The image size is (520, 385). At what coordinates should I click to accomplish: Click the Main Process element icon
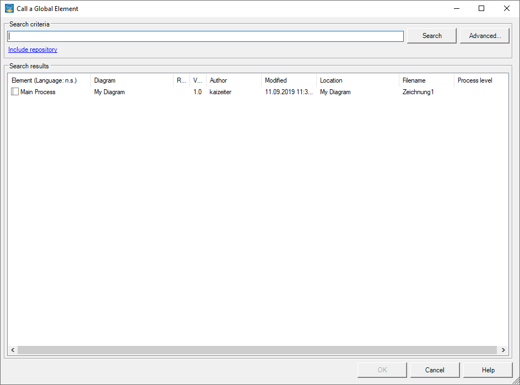click(x=15, y=92)
